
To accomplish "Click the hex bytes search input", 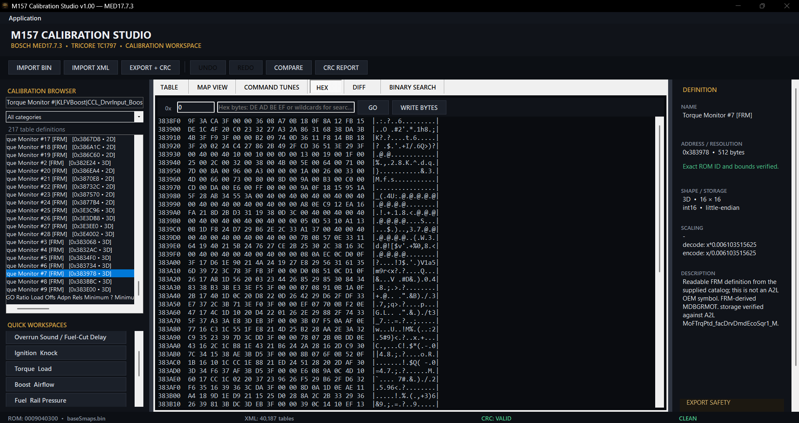I will [286, 107].
